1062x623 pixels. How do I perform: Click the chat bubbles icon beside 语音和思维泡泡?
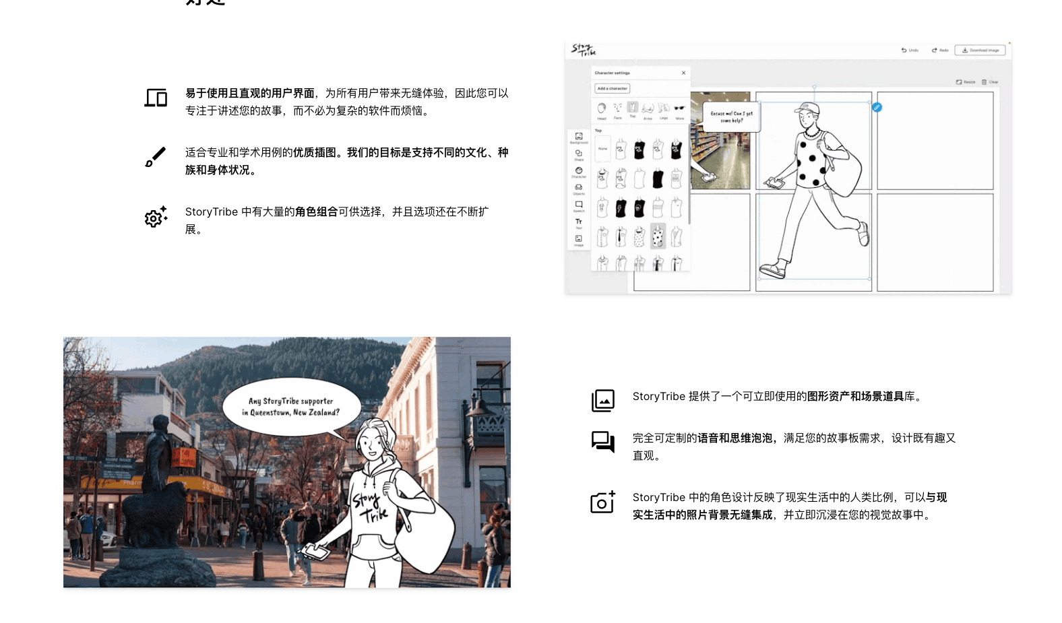[603, 442]
